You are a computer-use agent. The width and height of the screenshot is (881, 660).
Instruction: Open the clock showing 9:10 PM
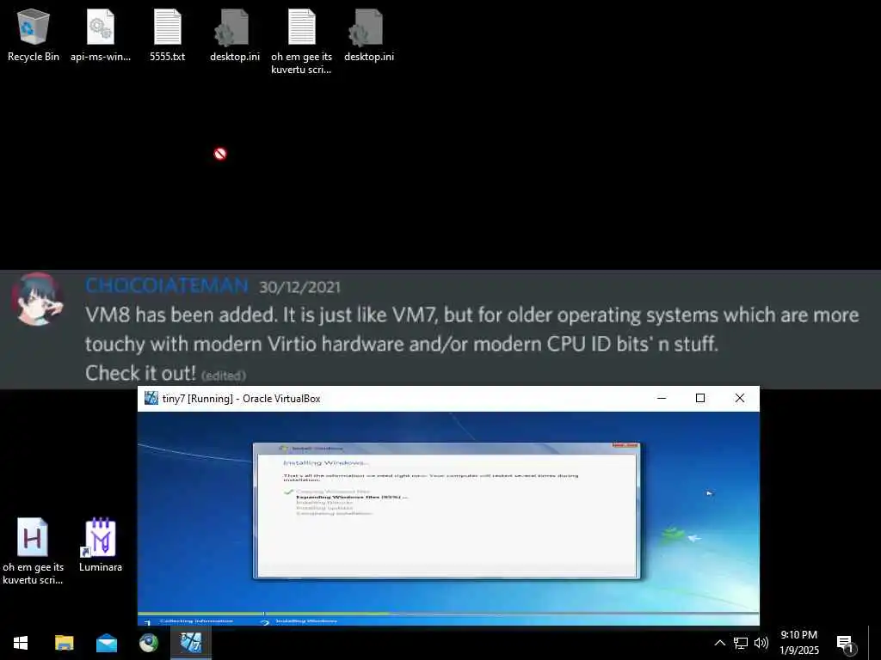pyautogui.click(x=799, y=643)
